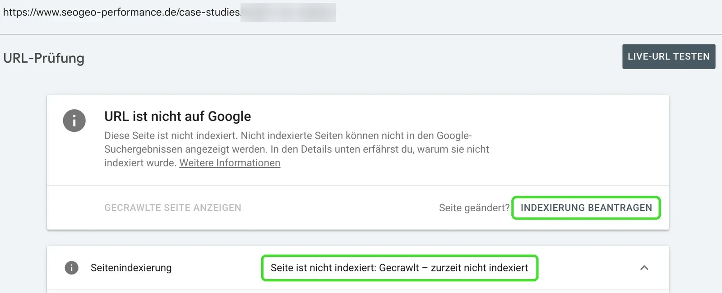
Task: Click the URL-Prüfung heading
Action: tap(44, 58)
